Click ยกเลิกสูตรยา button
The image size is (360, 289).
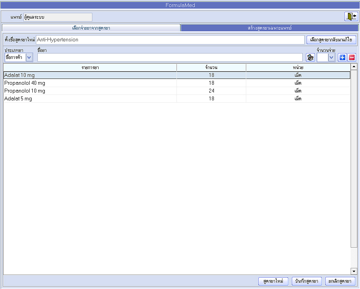point(340,281)
